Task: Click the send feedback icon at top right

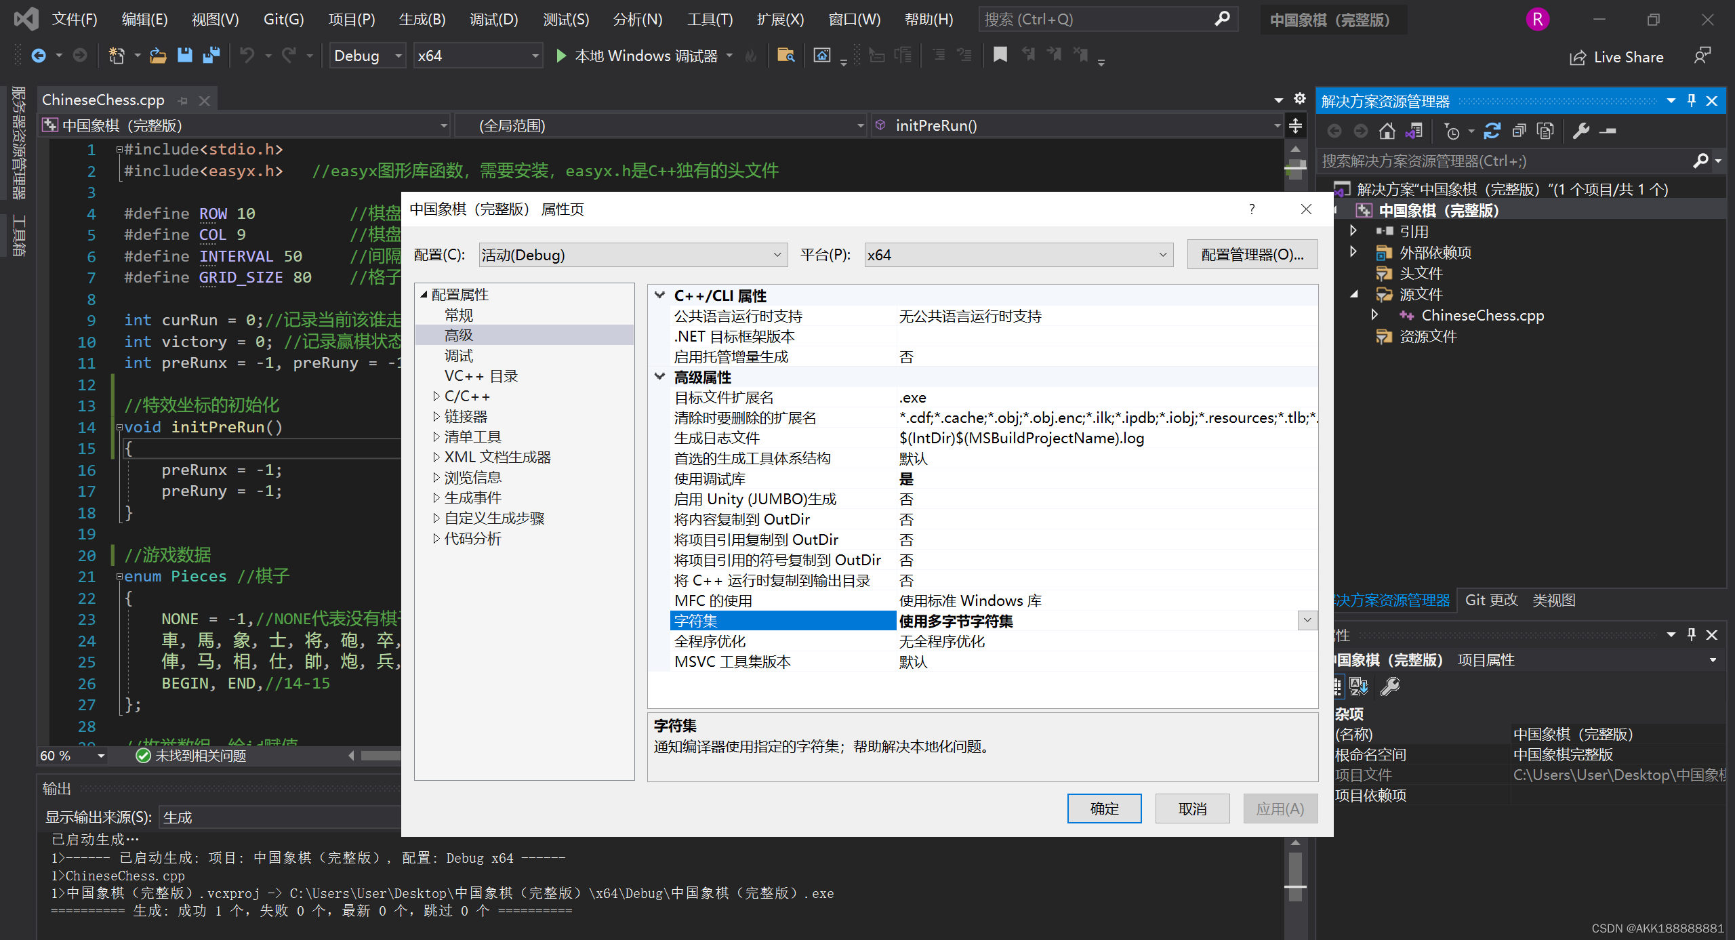Action: pos(1702,56)
